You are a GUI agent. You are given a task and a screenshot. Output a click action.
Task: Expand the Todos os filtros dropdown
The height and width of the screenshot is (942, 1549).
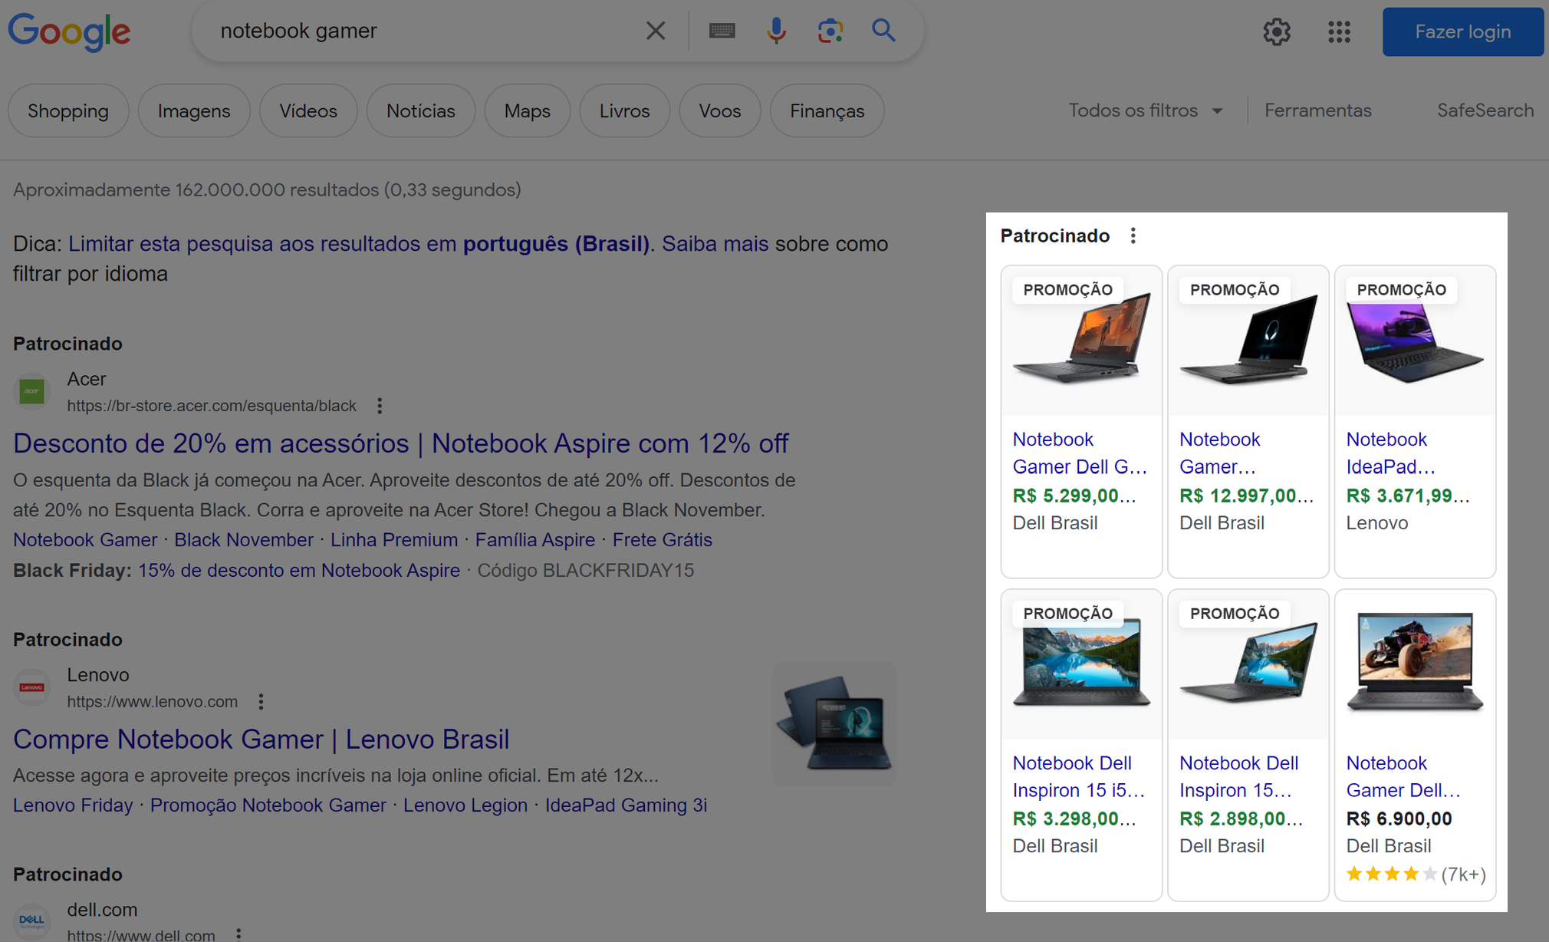[x=1146, y=110]
